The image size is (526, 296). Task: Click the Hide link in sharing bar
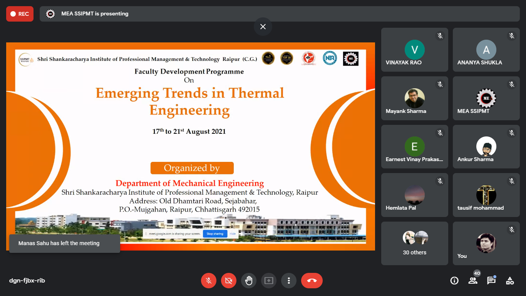[x=233, y=234]
